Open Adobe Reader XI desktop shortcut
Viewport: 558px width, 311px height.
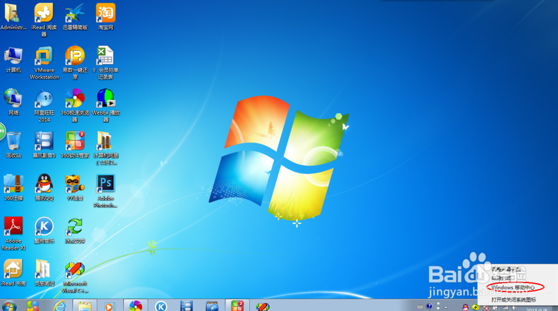point(13,234)
